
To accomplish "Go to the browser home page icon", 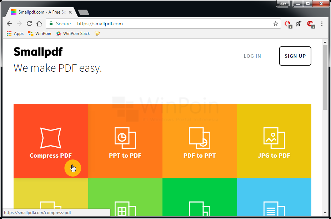I will tap(39, 24).
